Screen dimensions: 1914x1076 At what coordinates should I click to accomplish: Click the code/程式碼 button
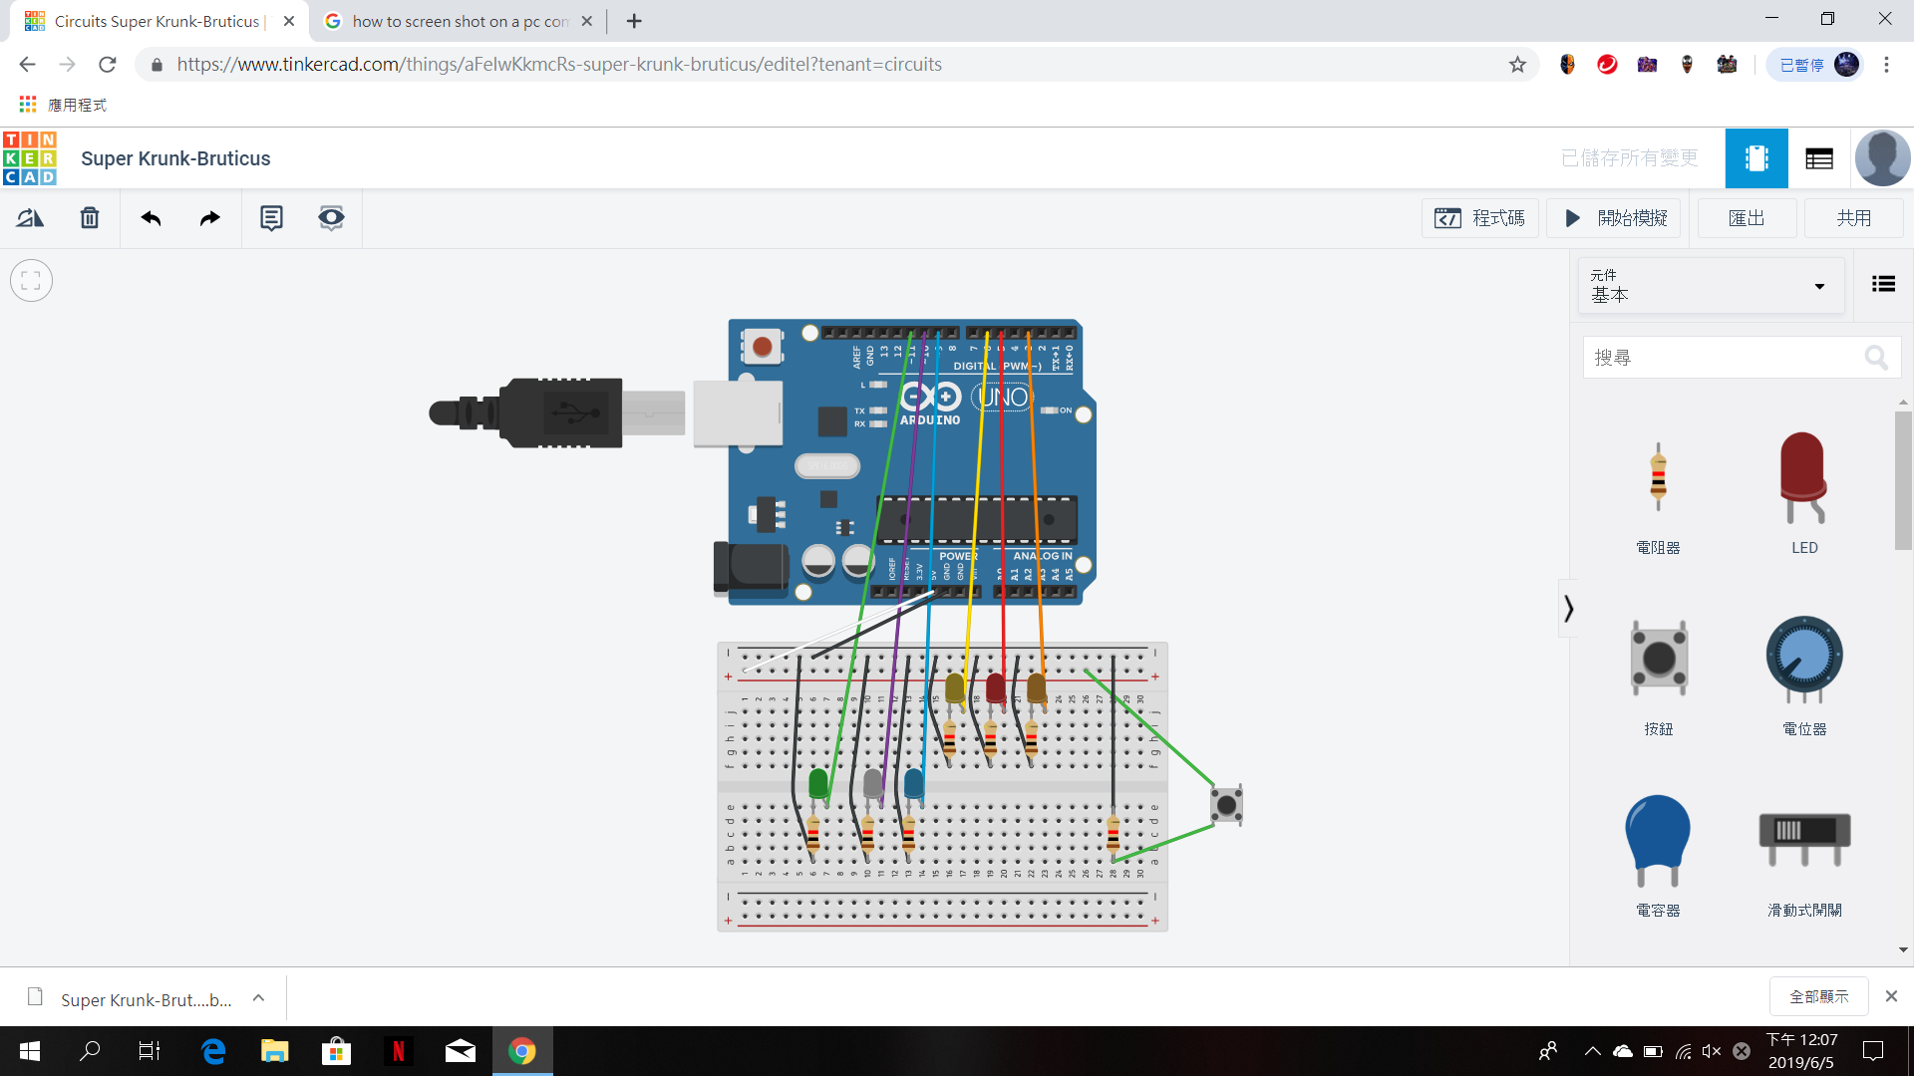1481,218
